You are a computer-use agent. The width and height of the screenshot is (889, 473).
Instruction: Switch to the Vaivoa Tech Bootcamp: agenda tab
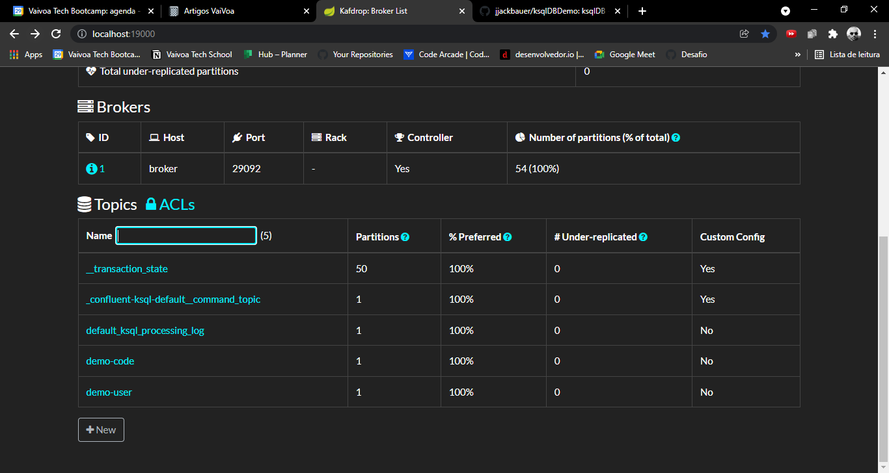click(x=83, y=11)
